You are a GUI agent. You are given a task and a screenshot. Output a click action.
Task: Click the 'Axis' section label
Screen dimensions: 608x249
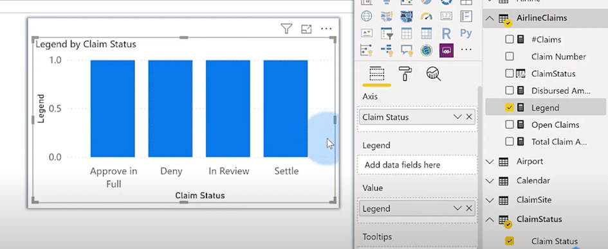(370, 96)
